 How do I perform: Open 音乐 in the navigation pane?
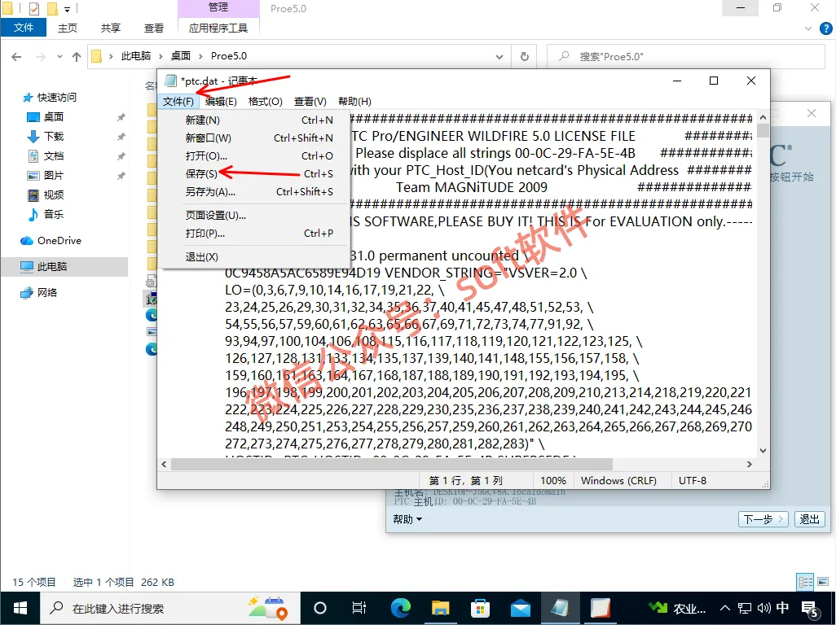click(53, 215)
